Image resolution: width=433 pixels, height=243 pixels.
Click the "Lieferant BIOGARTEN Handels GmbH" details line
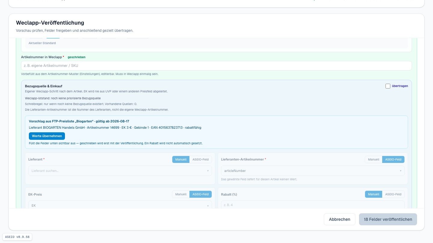coord(115,127)
